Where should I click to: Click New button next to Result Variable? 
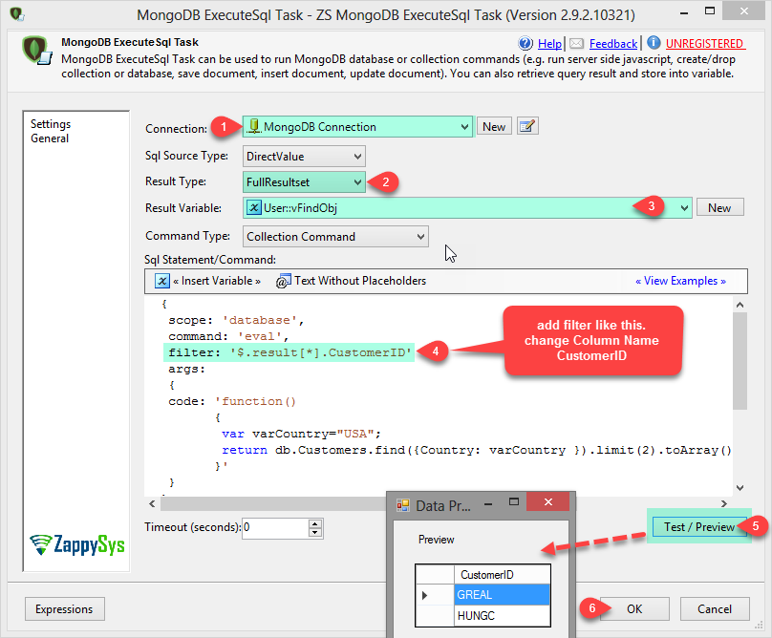[x=719, y=208]
